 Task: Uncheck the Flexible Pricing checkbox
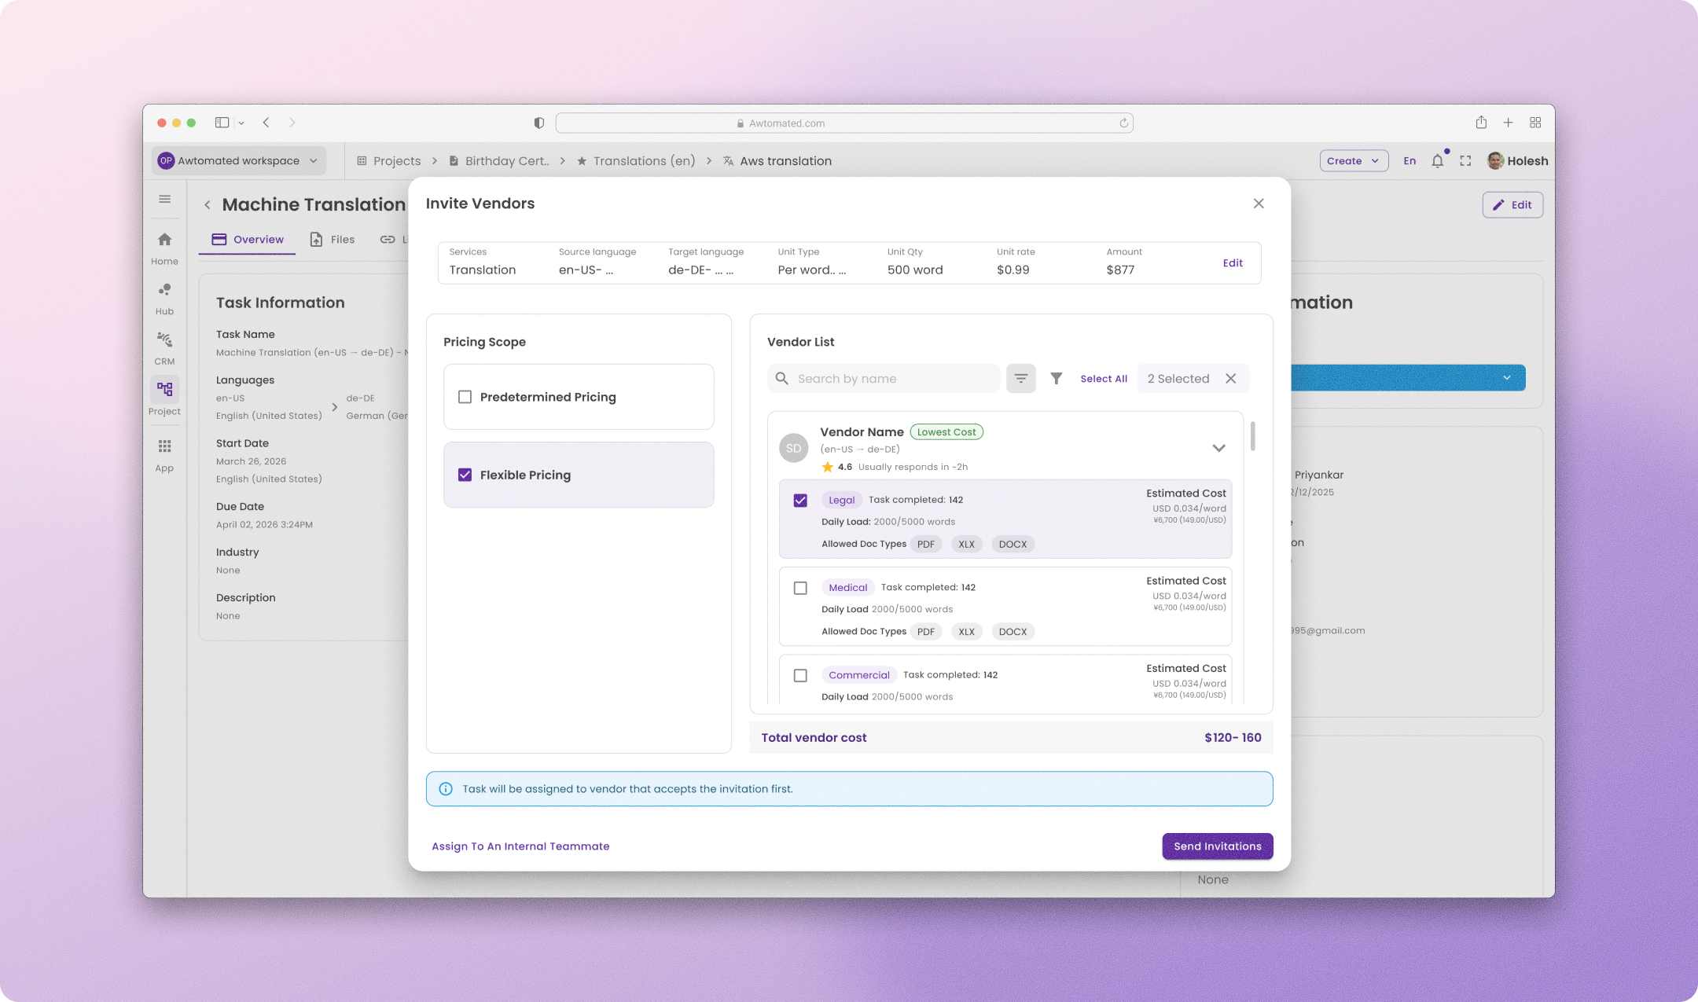pos(465,475)
